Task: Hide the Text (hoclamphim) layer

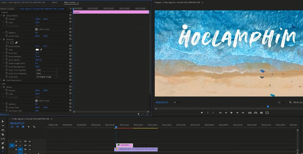Action: [4, 80]
